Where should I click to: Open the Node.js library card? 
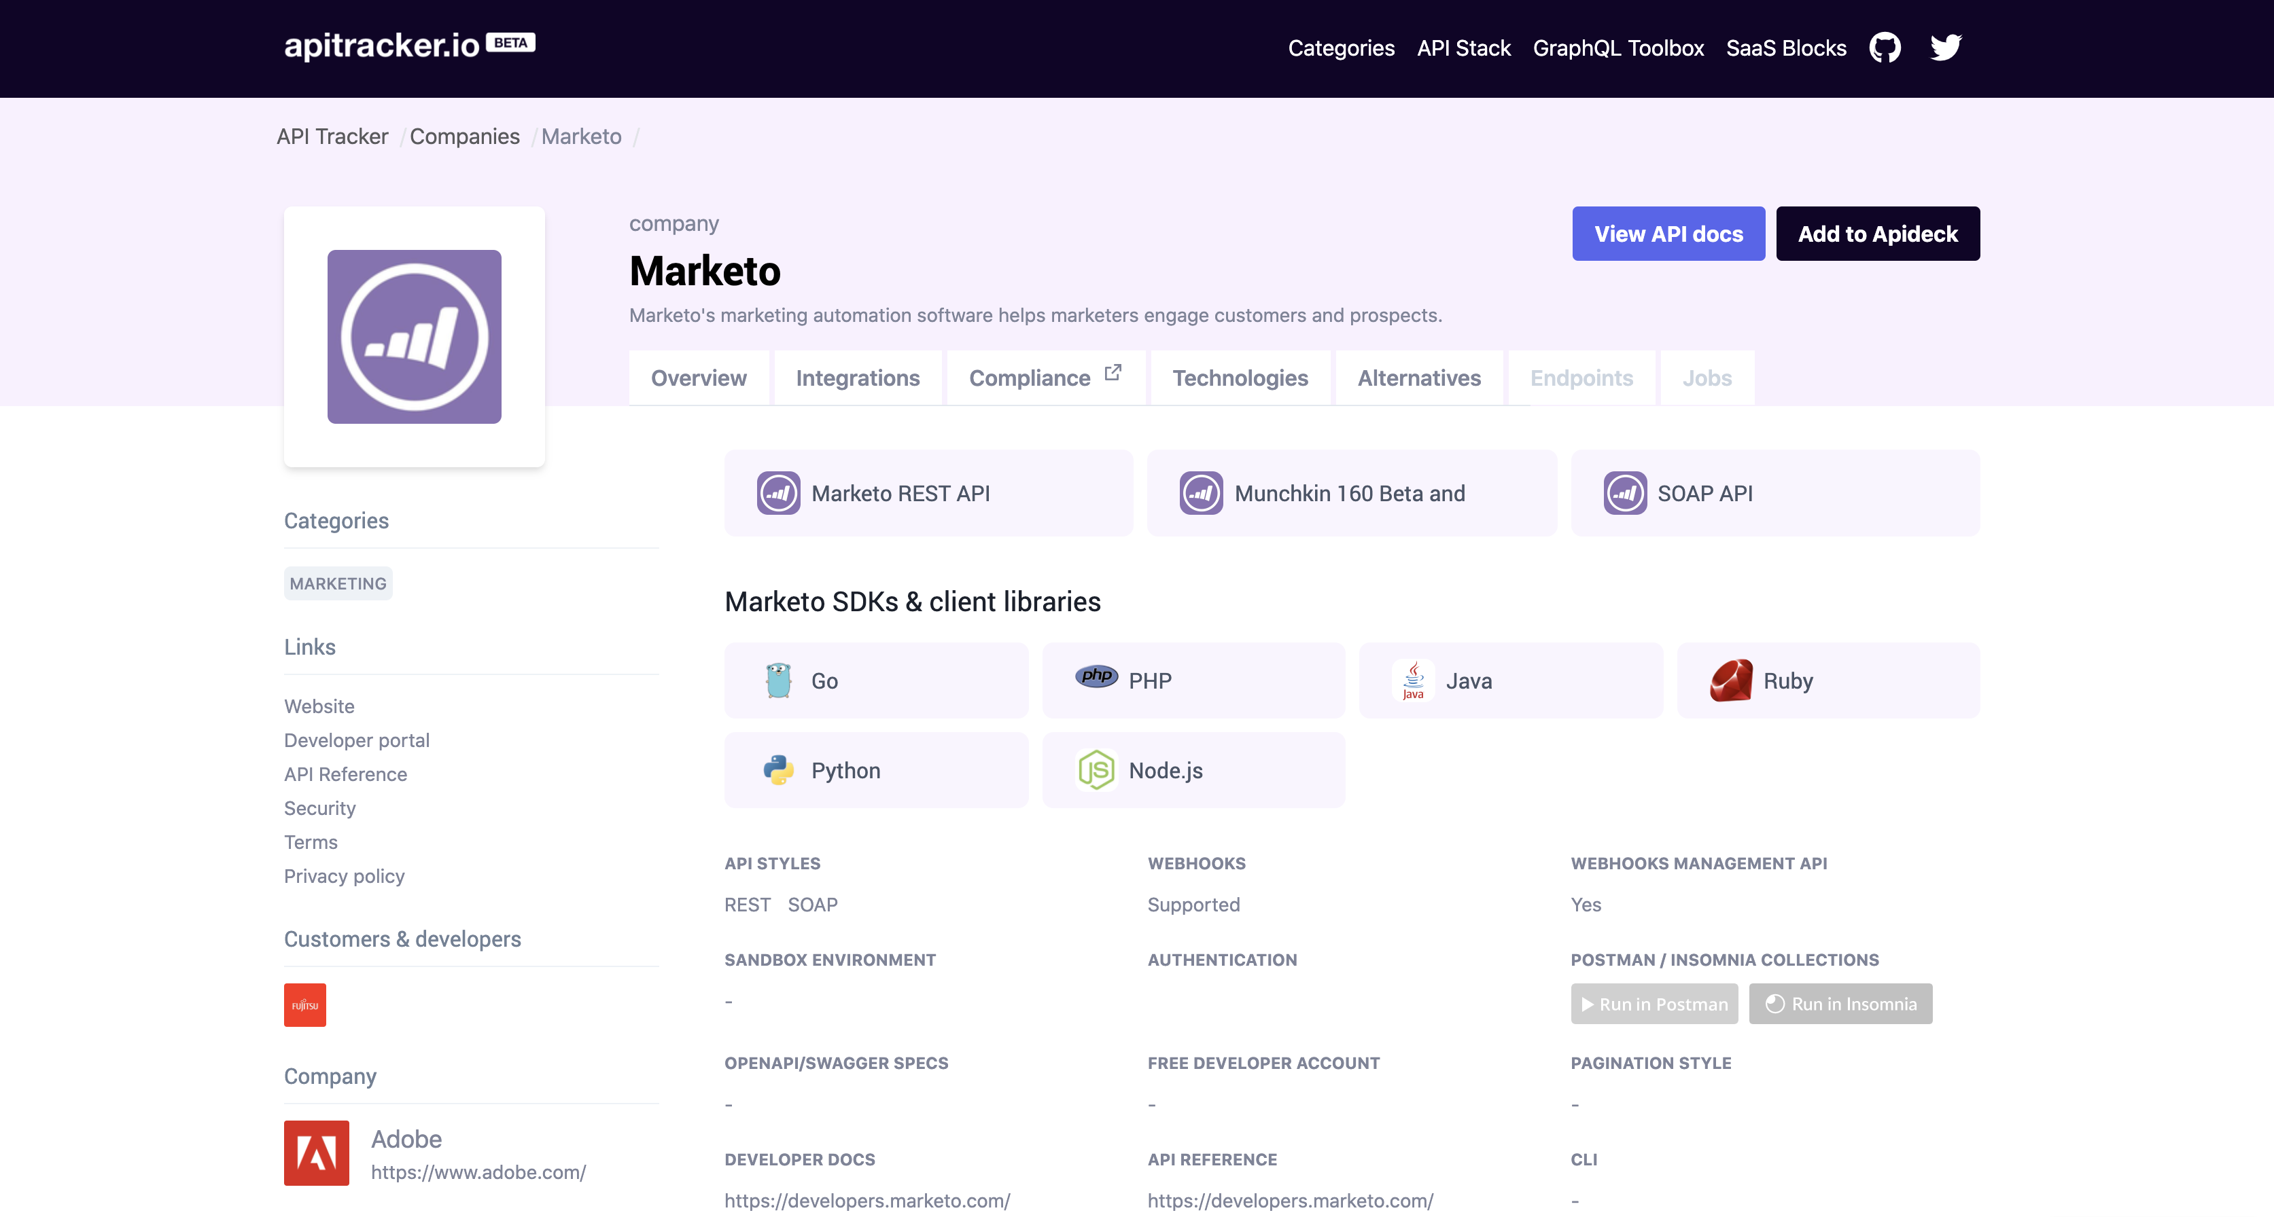[x=1193, y=770]
